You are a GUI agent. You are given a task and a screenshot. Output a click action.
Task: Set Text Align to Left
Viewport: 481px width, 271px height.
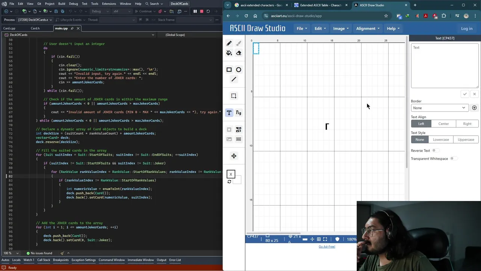click(x=421, y=124)
